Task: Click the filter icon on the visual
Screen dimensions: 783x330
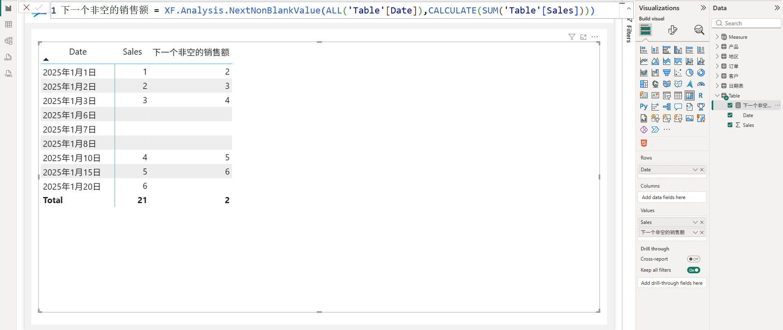Action: (572, 37)
